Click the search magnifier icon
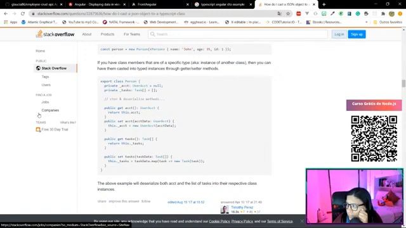 (152, 34)
